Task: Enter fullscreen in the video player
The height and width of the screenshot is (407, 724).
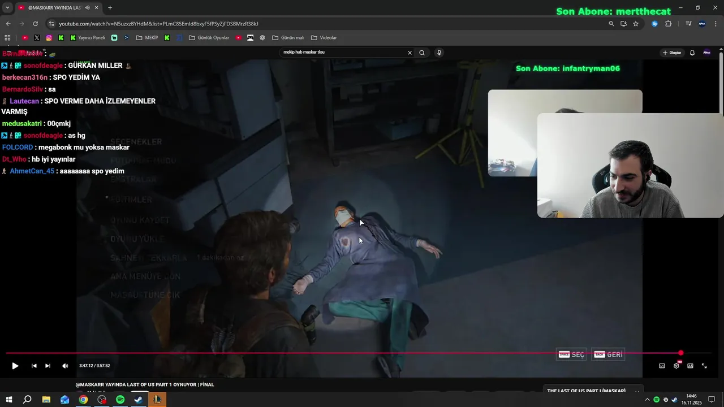Action: (x=704, y=366)
